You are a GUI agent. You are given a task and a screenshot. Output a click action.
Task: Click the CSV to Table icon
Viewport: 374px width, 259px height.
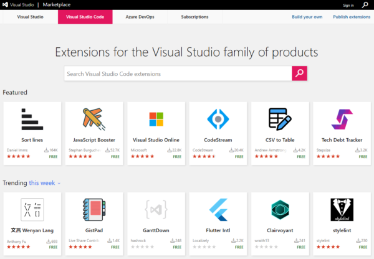pyautogui.click(x=280, y=119)
